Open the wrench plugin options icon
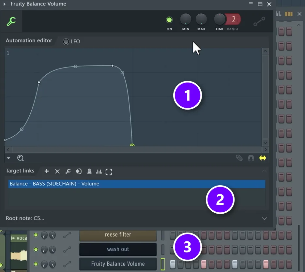305x272 pixels. pyautogui.click(x=11, y=22)
